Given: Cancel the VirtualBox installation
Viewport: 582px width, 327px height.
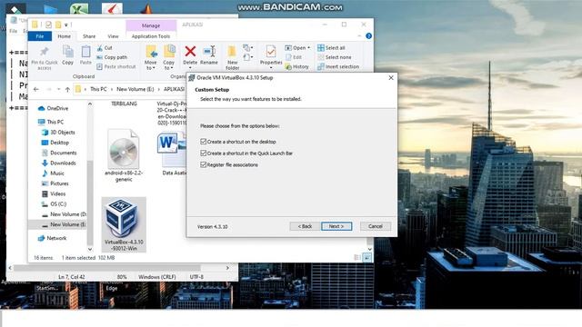Looking at the screenshot, I should coord(376,226).
